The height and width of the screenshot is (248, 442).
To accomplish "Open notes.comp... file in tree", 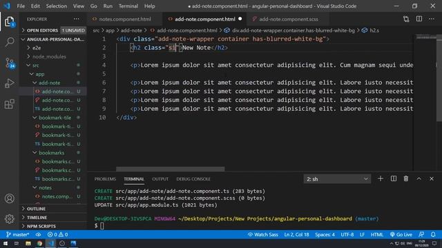I will (x=53, y=196).
